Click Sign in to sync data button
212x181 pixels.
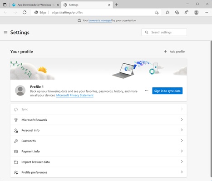click(x=167, y=91)
